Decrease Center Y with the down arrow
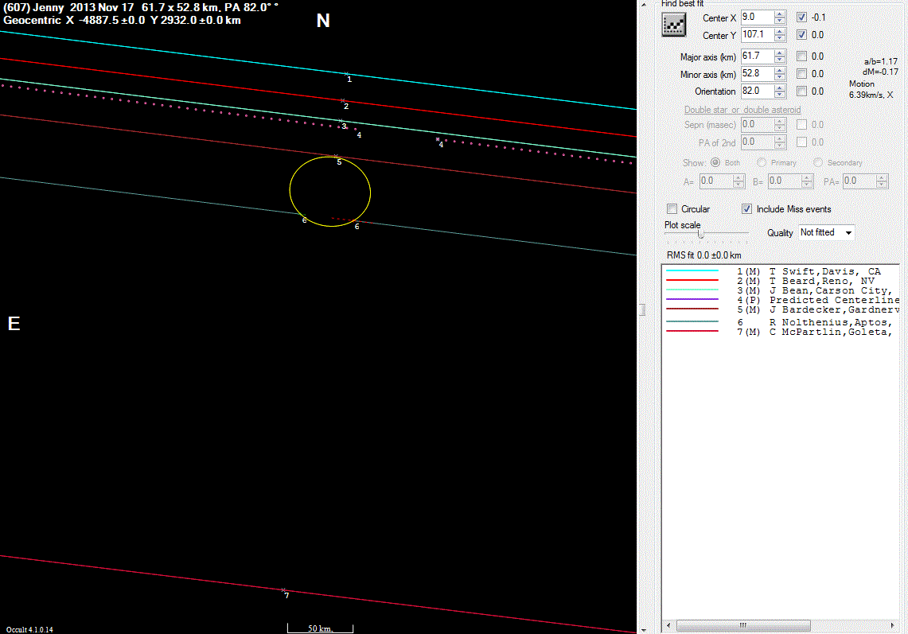This screenshot has width=908, height=634. coord(780,39)
